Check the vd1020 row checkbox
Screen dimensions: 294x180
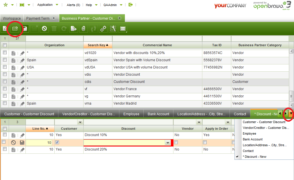pos(5,53)
